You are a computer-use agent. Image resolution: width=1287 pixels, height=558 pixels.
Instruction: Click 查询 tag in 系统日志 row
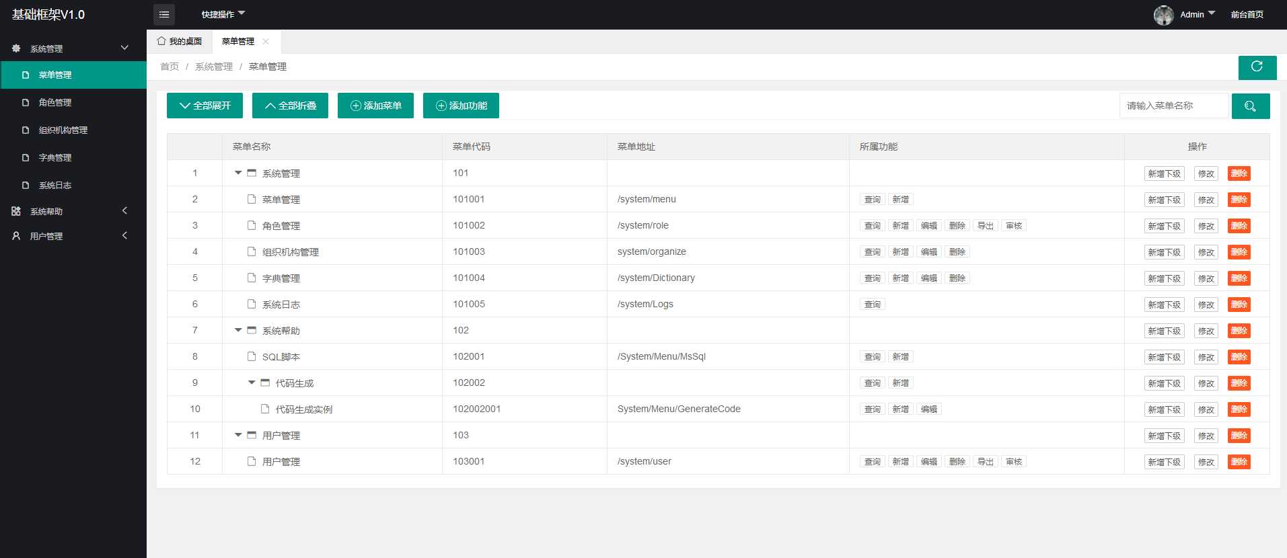tap(873, 305)
